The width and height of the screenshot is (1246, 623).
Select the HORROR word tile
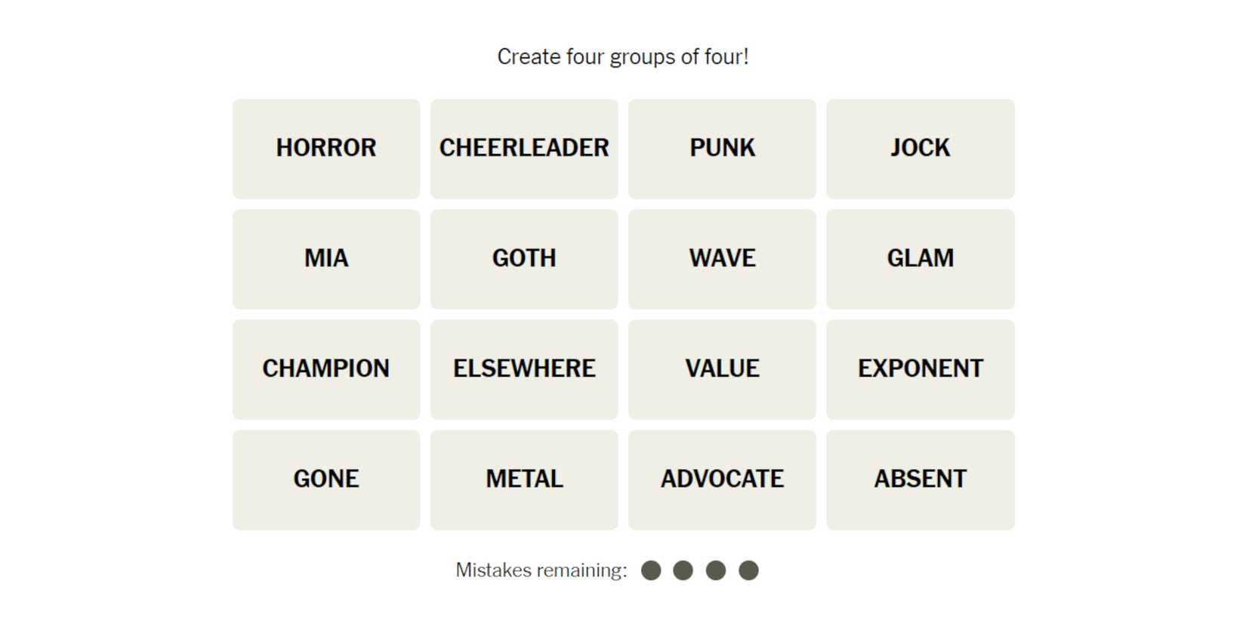coord(326,149)
